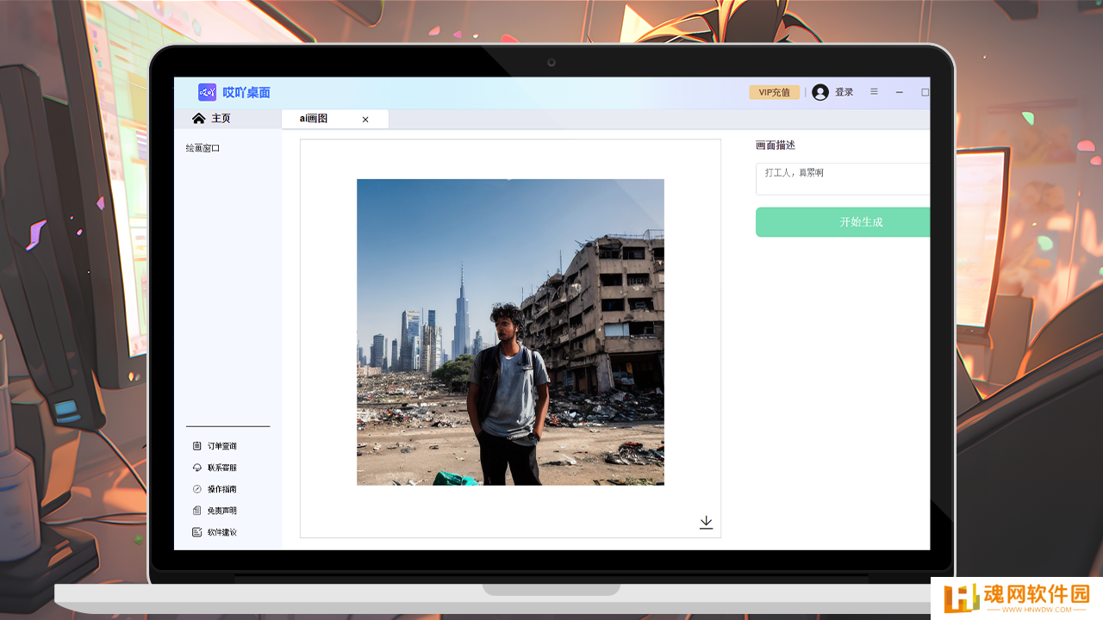The height and width of the screenshot is (620, 1103).
Task: Select 绘画窗口 in the left sidebar
Action: click(203, 148)
